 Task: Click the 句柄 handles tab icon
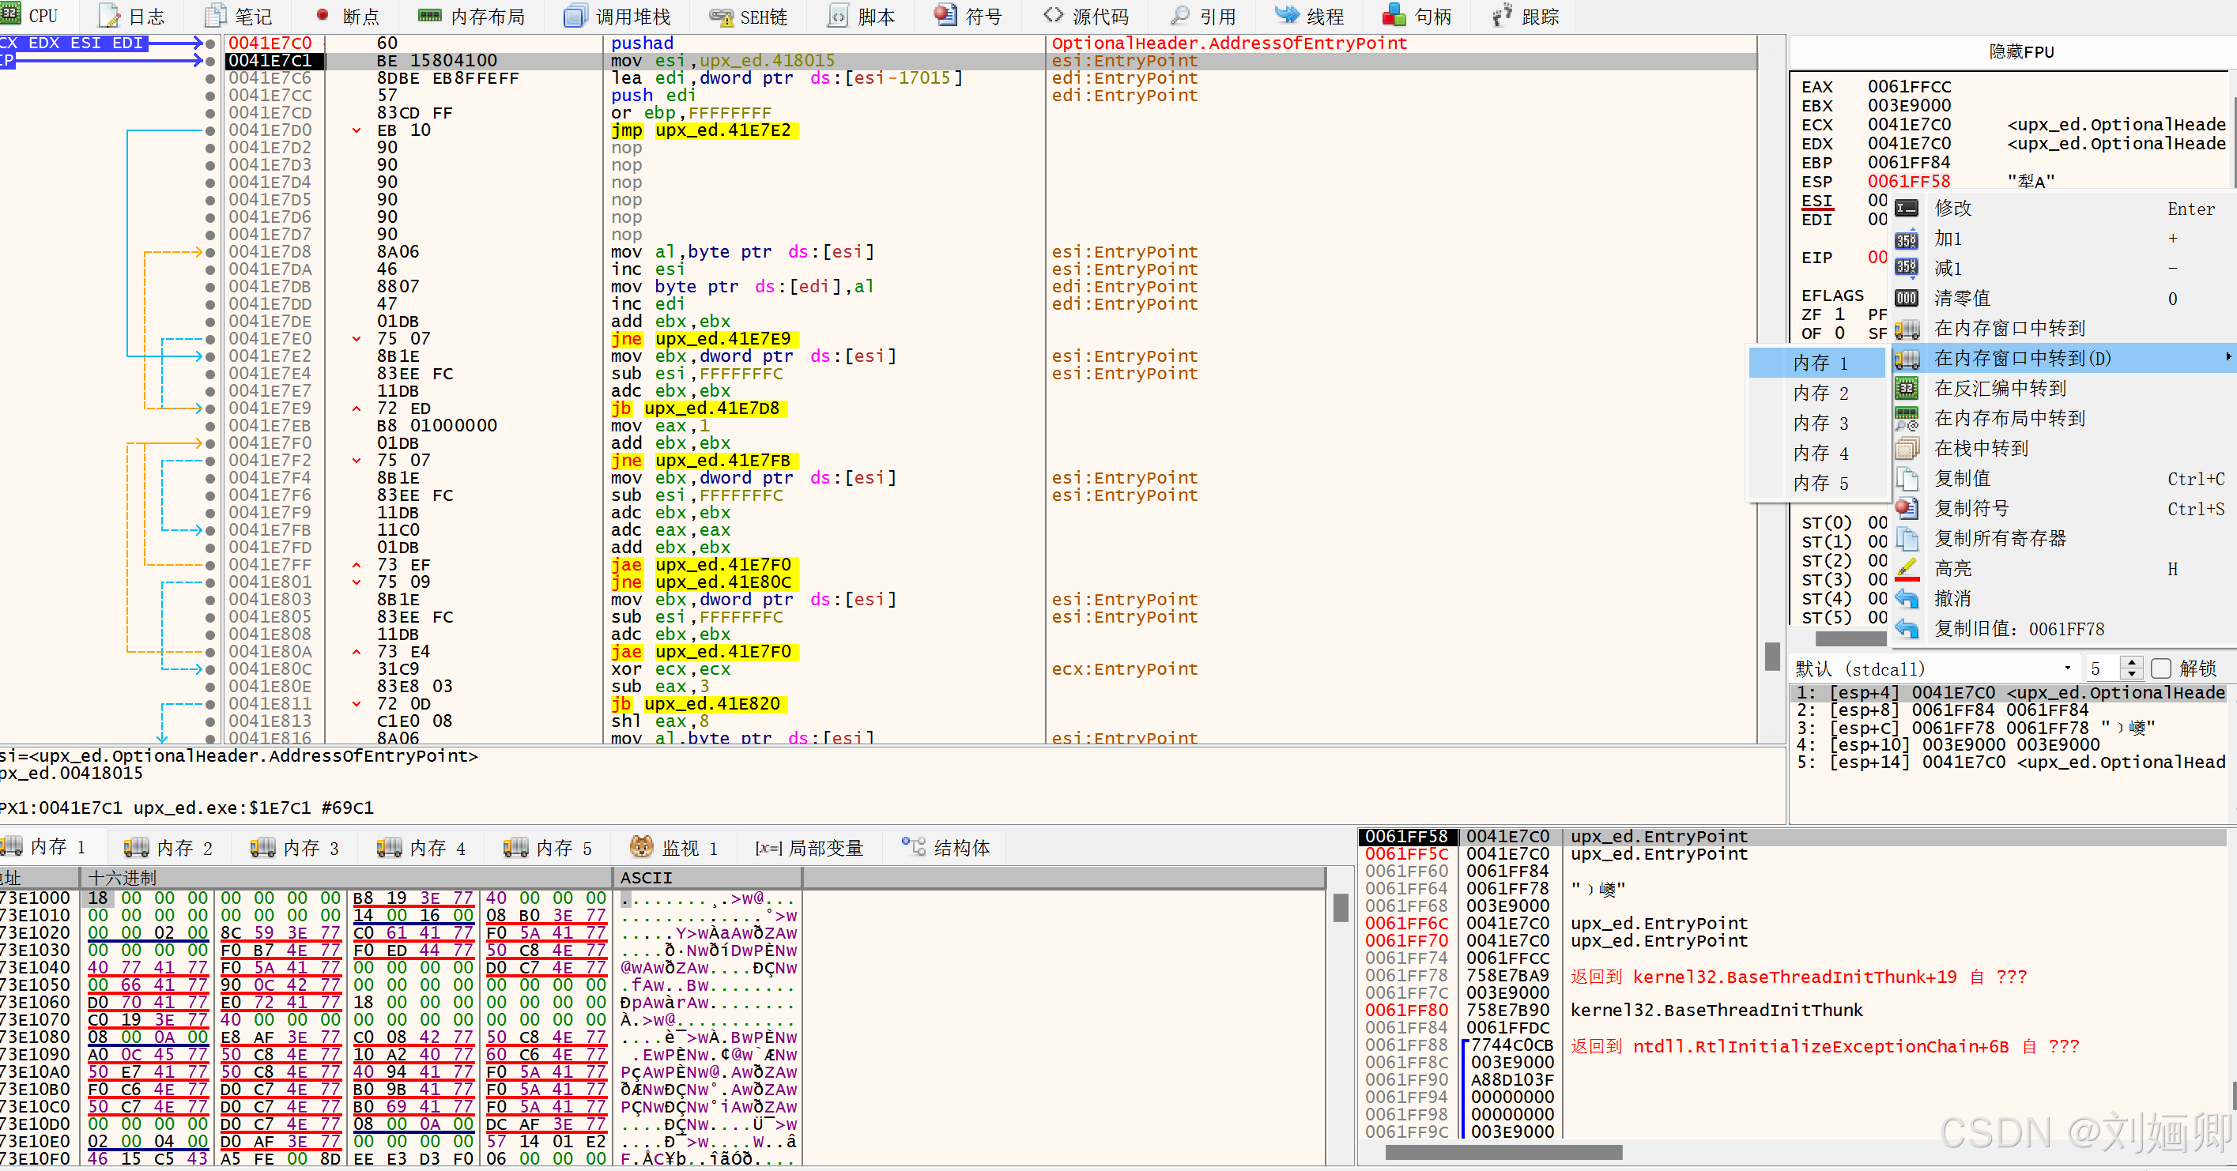[x=1394, y=15]
